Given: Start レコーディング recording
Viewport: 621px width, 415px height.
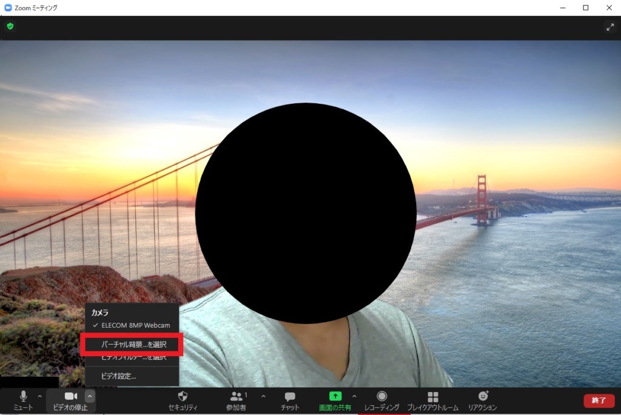Looking at the screenshot, I should point(382,400).
